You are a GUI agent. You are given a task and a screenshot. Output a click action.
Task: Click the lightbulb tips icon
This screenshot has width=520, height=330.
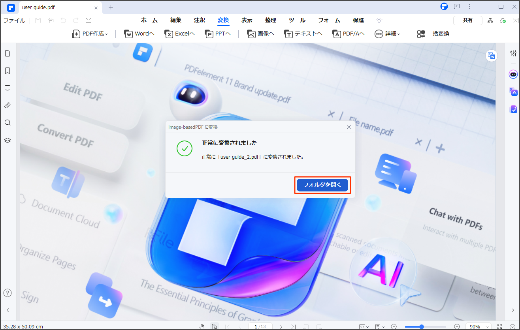[379, 21]
